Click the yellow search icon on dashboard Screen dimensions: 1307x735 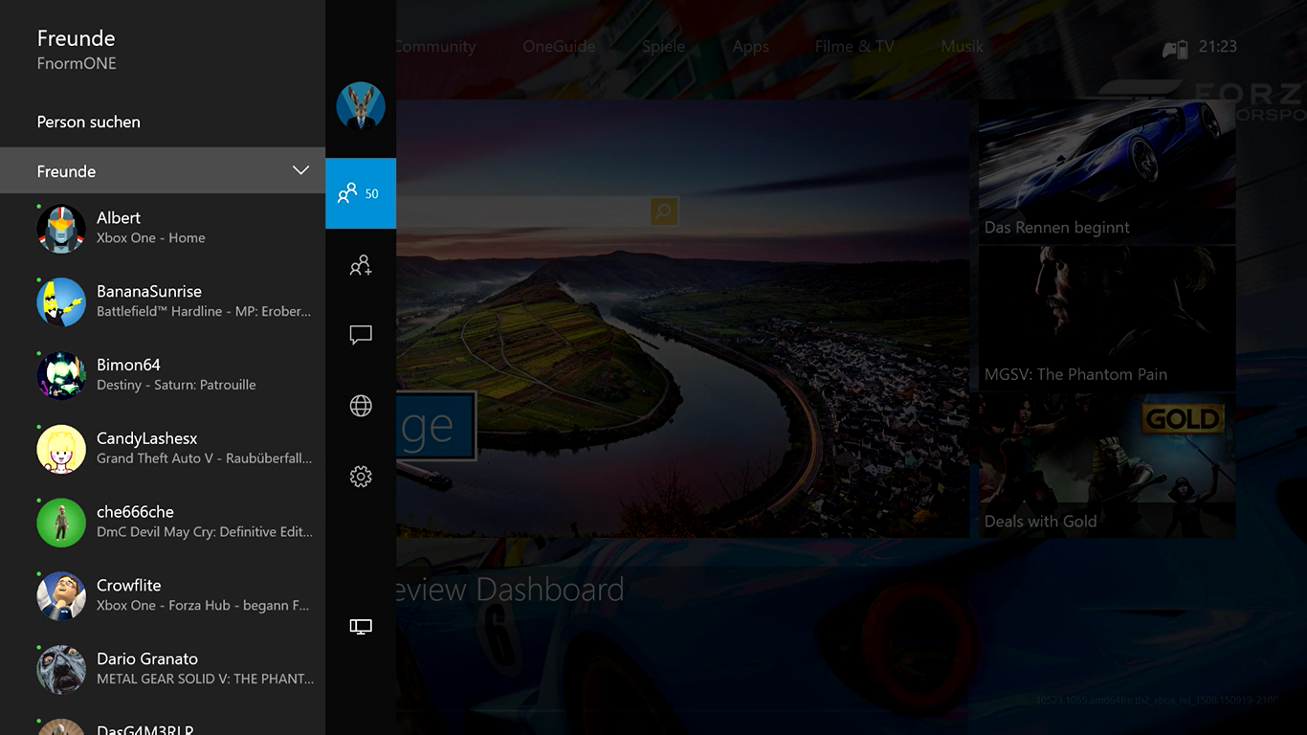pyautogui.click(x=664, y=212)
